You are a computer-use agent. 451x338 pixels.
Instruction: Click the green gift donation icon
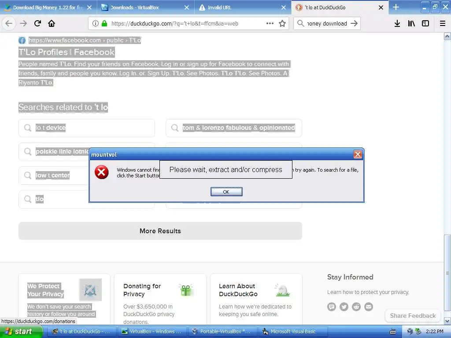(186, 290)
